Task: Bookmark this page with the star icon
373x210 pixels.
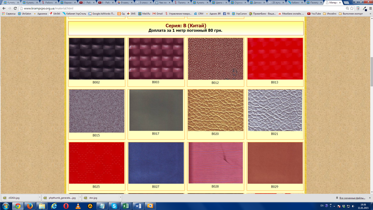Action: tap(351, 8)
